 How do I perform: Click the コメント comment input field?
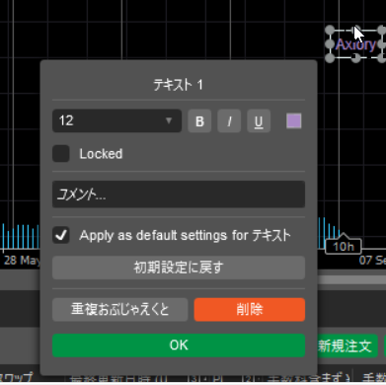[x=179, y=194]
